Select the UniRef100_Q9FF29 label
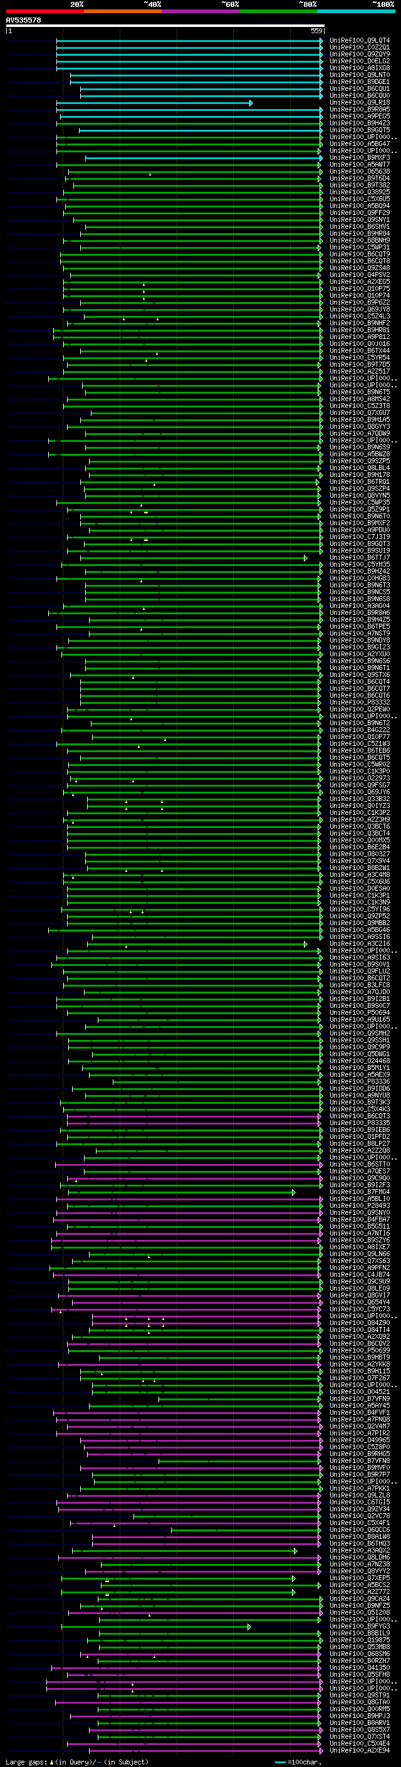 tap(359, 212)
